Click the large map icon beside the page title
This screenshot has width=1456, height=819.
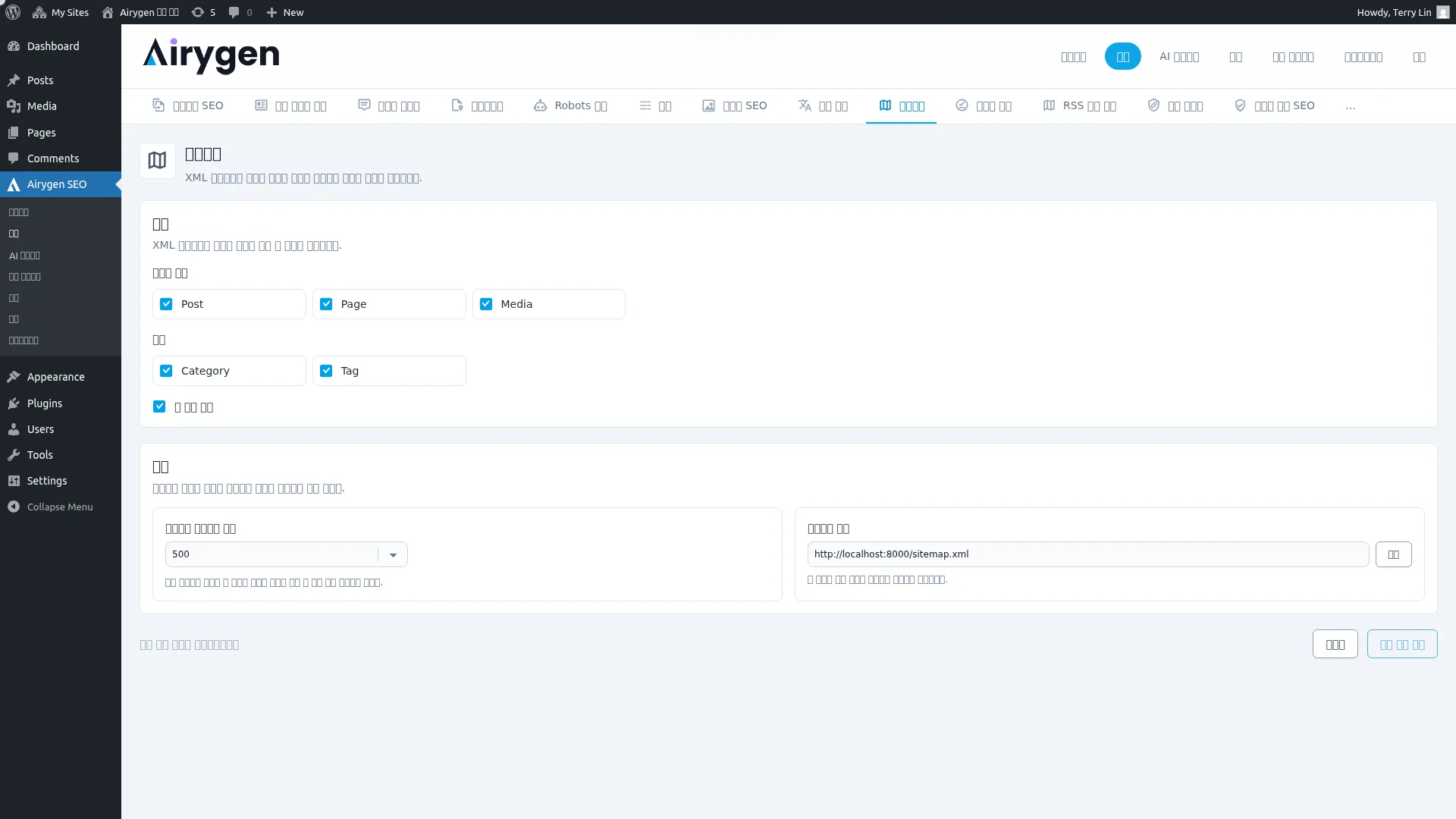157,161
